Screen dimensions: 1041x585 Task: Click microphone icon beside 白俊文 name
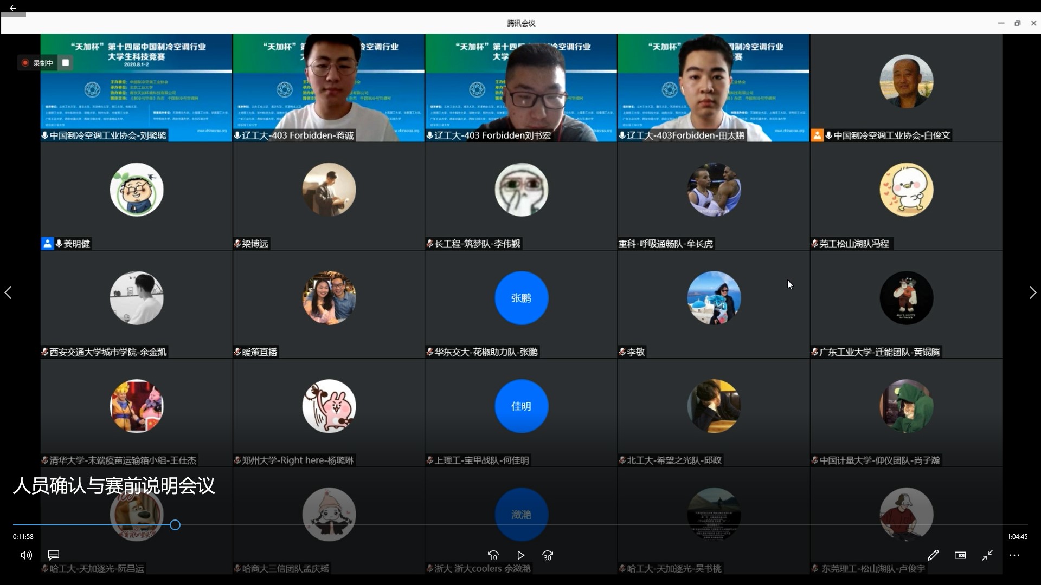(x=828, y=135)
